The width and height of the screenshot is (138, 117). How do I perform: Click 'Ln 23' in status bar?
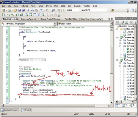76,114
